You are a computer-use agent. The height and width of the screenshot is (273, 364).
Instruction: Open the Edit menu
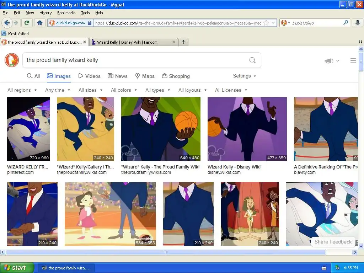coord(17,13)
